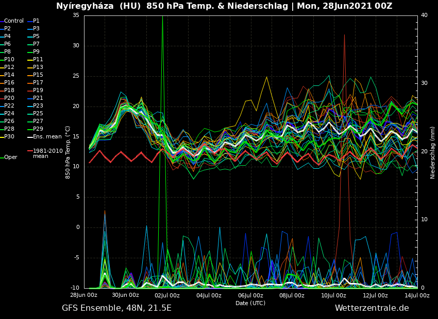Click the GFS Ensemble, 48N, 21.5E caption
438x319 pixels.
point(116,308)
